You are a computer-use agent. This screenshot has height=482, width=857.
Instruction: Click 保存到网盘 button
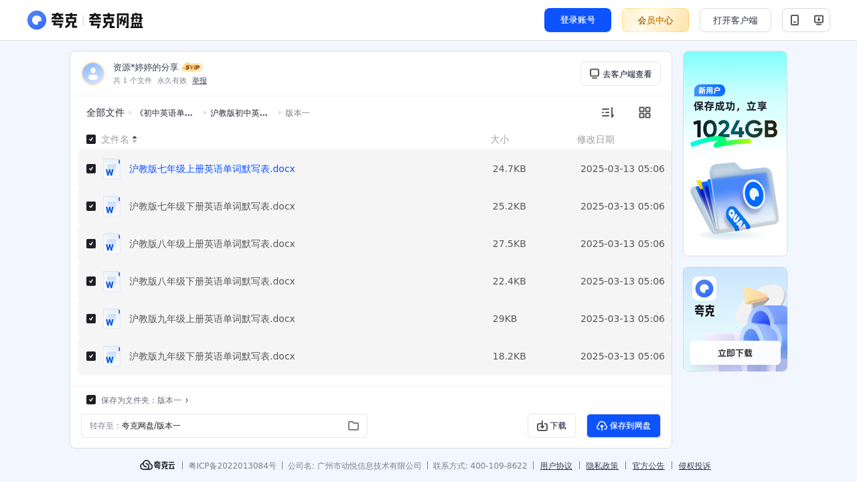[623, 426]
